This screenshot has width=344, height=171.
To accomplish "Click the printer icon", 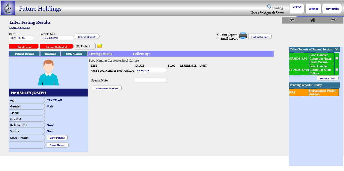I will pos(243,36).
